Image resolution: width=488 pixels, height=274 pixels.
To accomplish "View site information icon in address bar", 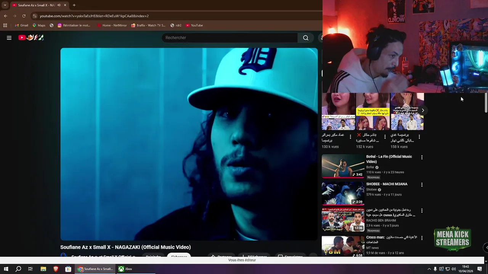I will [35, 16].
